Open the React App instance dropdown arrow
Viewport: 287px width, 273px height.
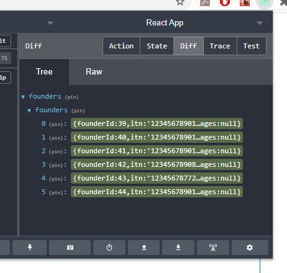pyautogui.click(x=260, y=23)
